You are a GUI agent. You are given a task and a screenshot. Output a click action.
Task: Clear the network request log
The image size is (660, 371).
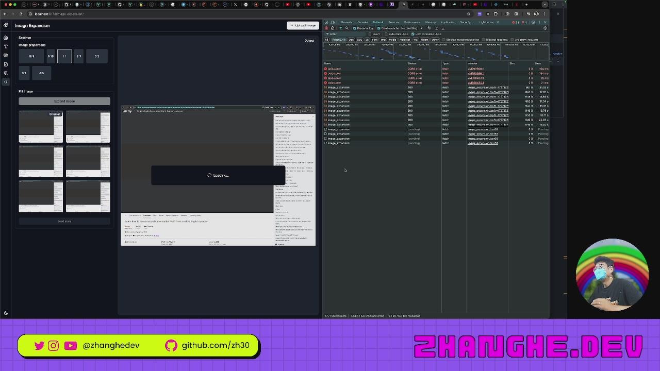pos(333,28)
